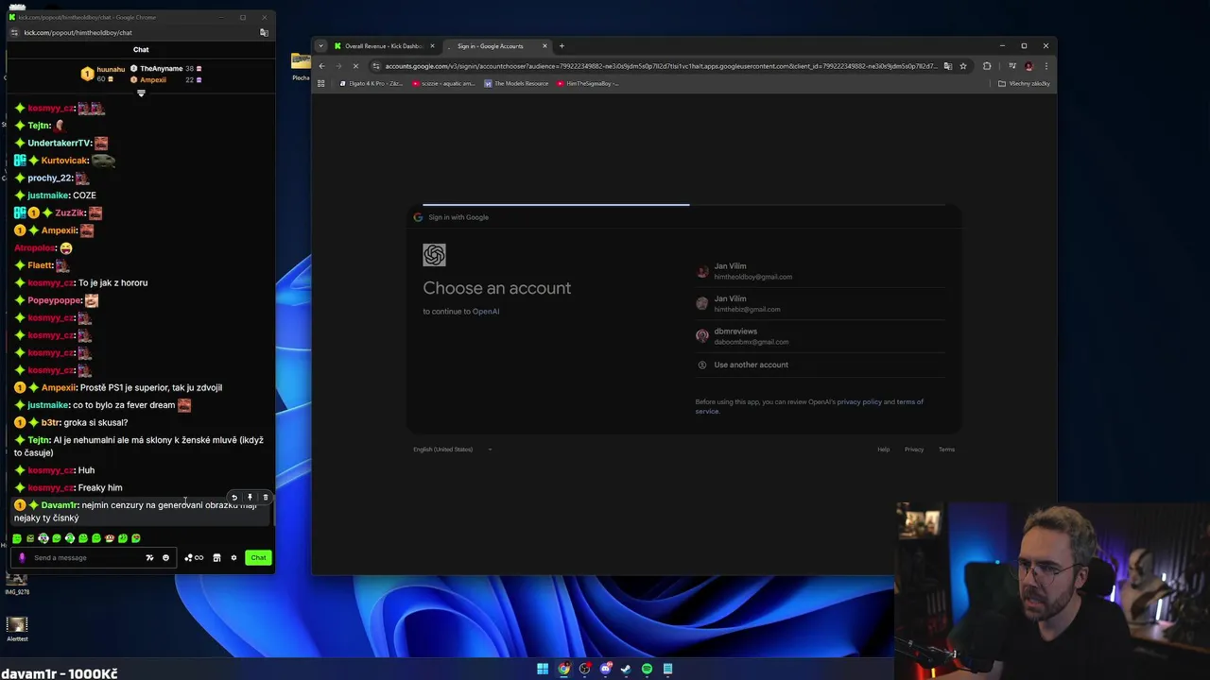Choose dbmreviews account
1210x680 pixels.
coord(820,336)
